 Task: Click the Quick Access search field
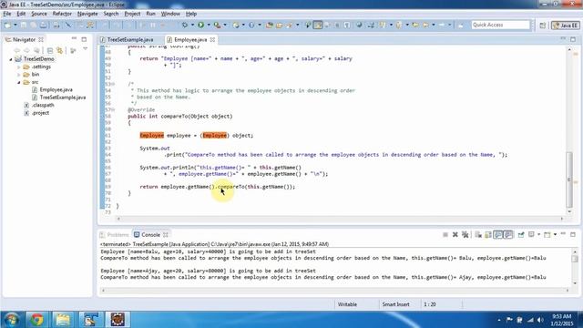(x=500, y=25)
